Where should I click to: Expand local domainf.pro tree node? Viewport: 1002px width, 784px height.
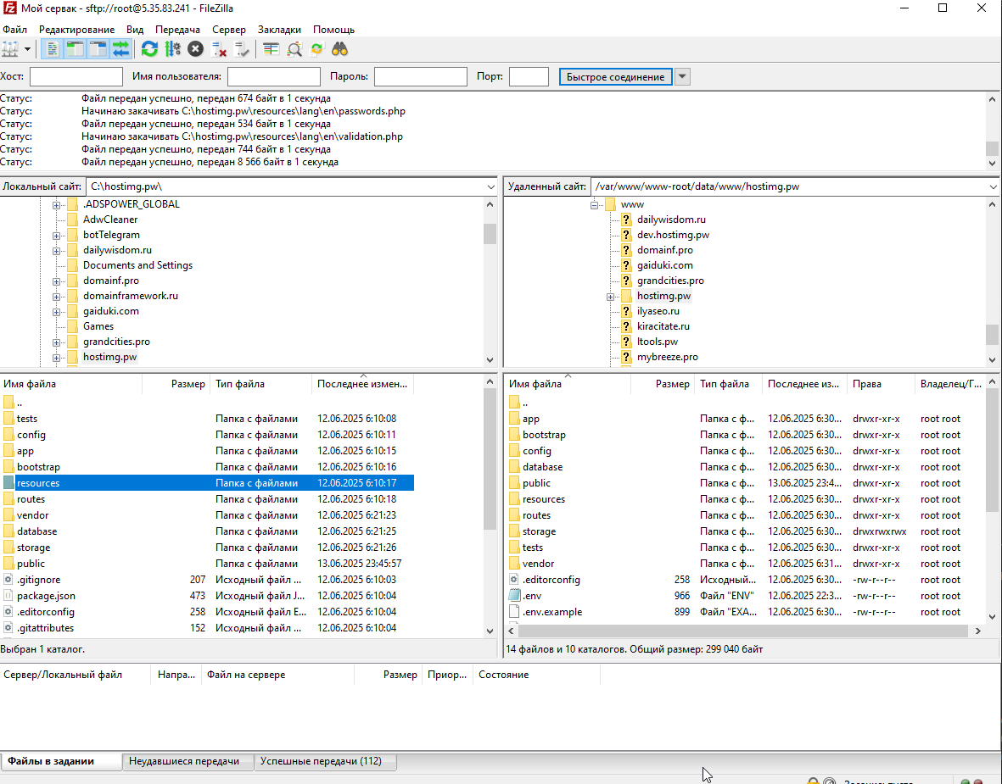pyautogui.click(x=56, y=281)
